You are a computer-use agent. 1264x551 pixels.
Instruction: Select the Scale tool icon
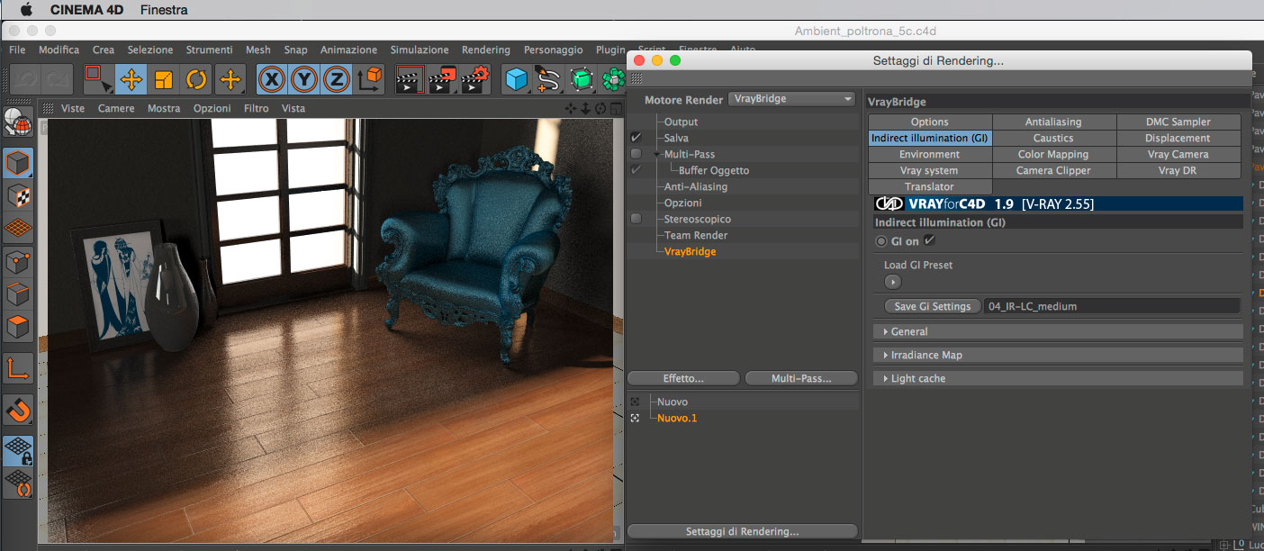pos(164,79)
